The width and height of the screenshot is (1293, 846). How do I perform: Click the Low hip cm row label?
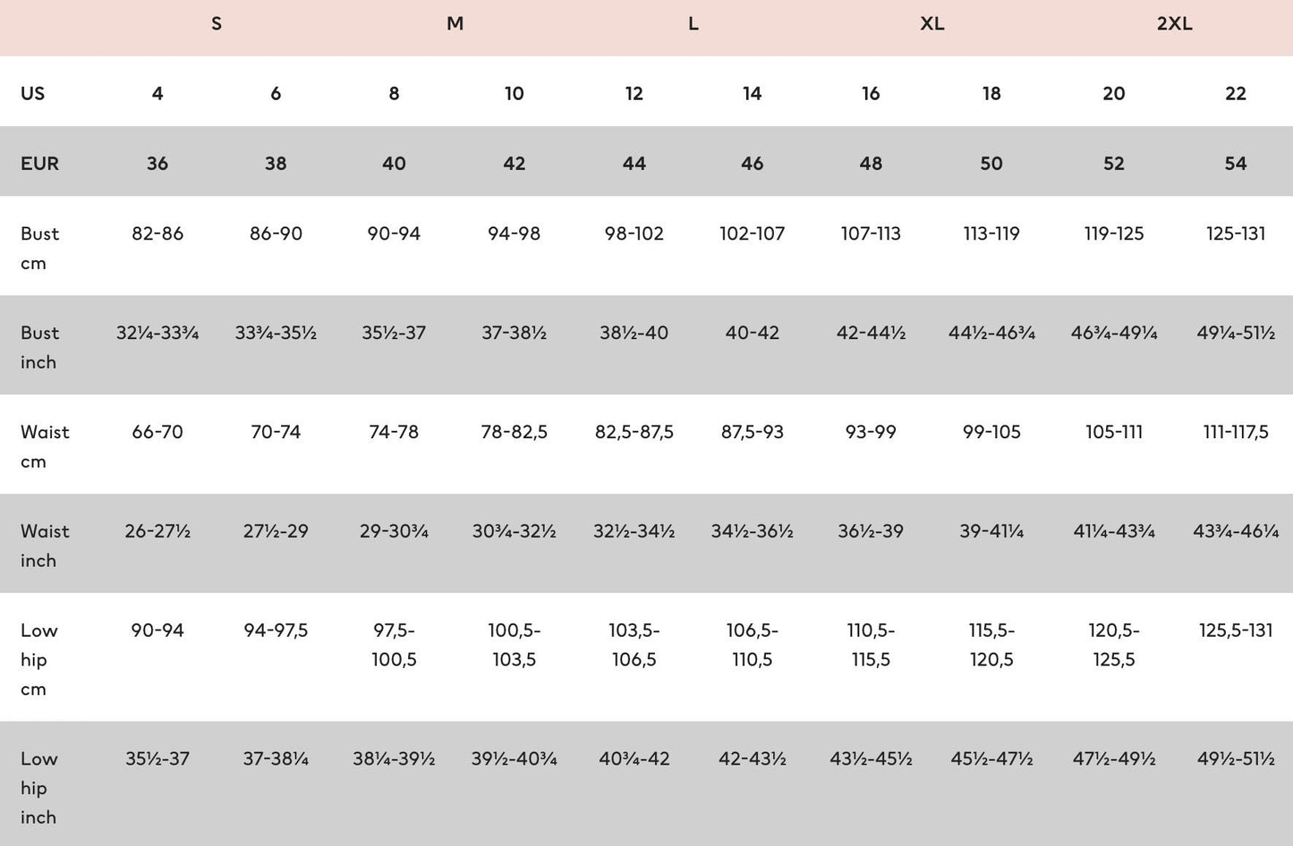point(38,659)
